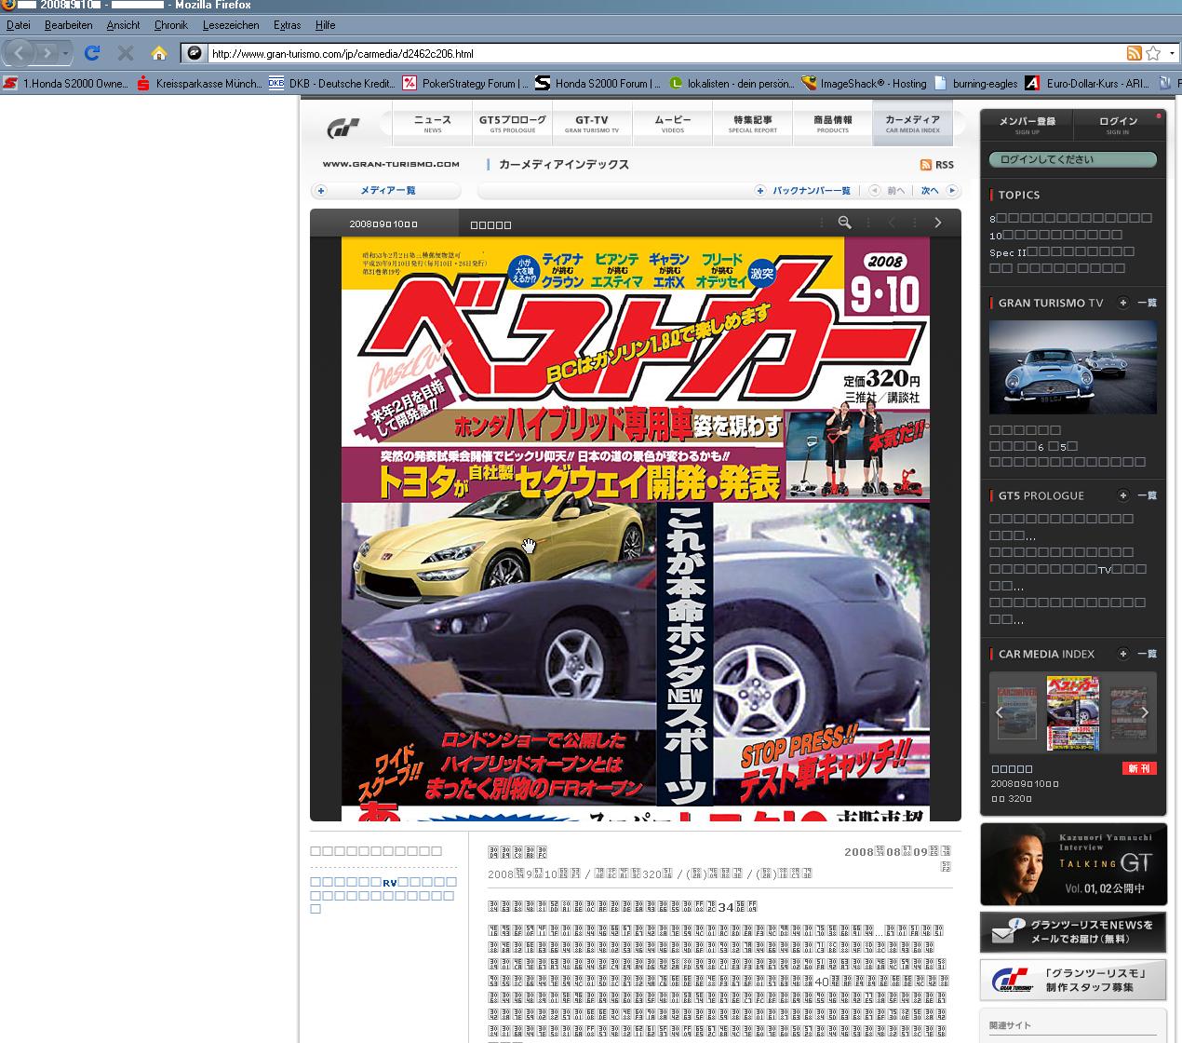Click the Firefox reload page icon
Viewport: 1182px width, 1043px height.
pyautogui.click(x=91, y=53)
